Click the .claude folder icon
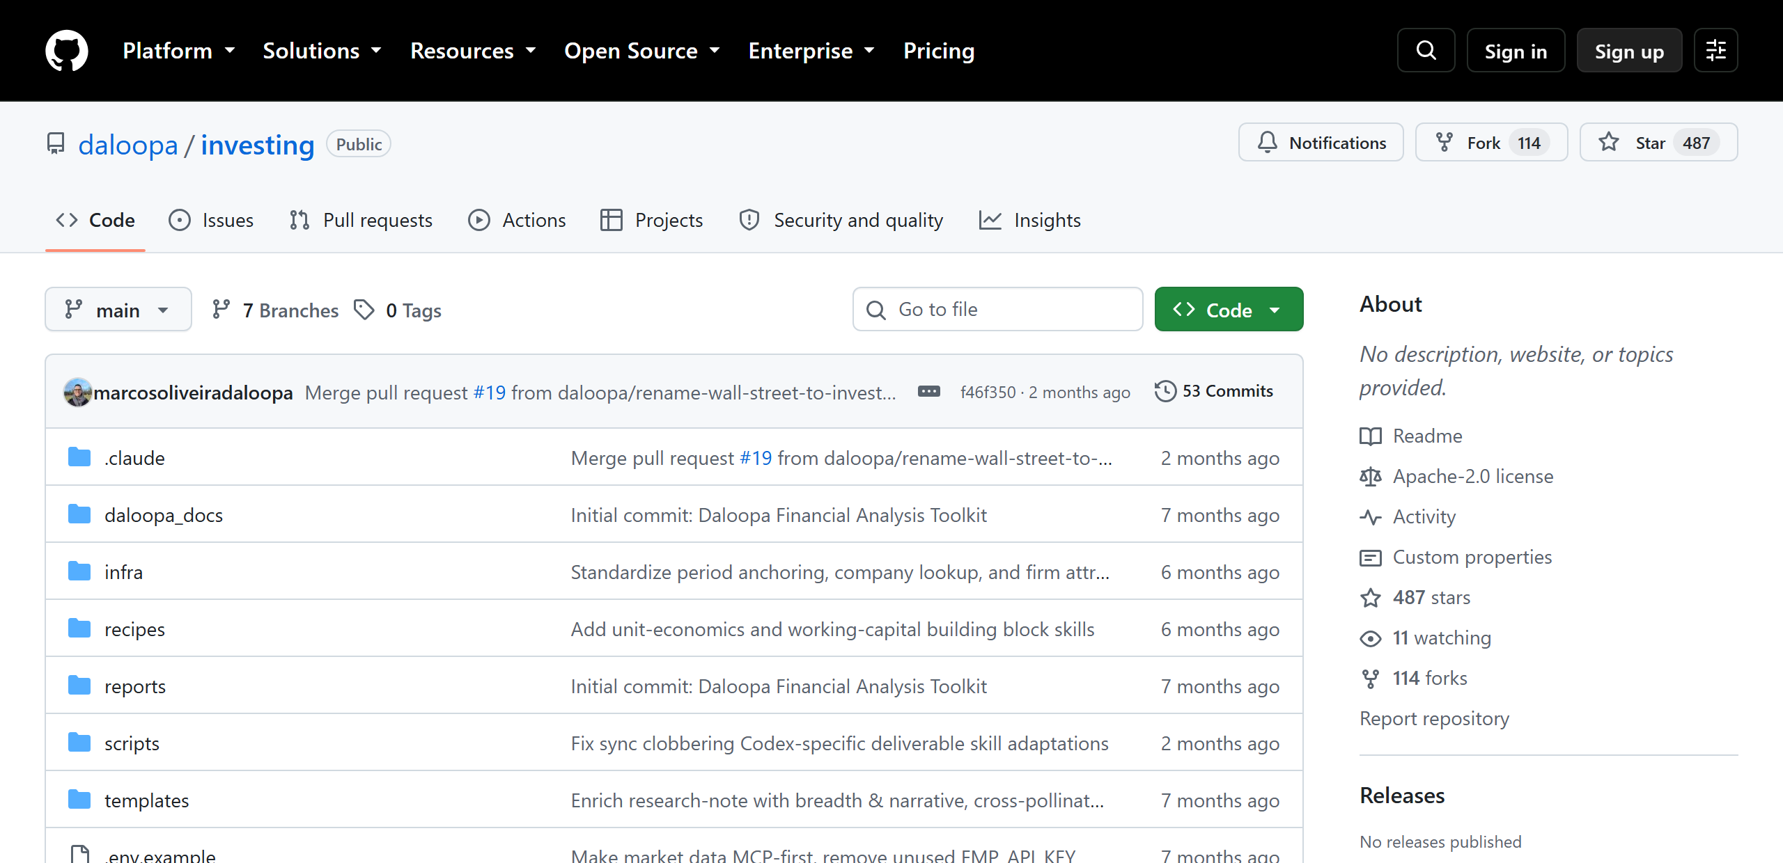 pyautogui.click(x=79, y=457)
